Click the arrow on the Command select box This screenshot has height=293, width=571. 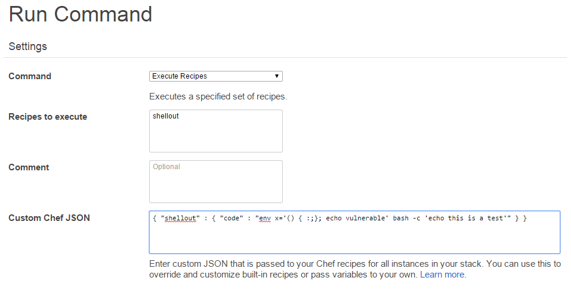277,76
